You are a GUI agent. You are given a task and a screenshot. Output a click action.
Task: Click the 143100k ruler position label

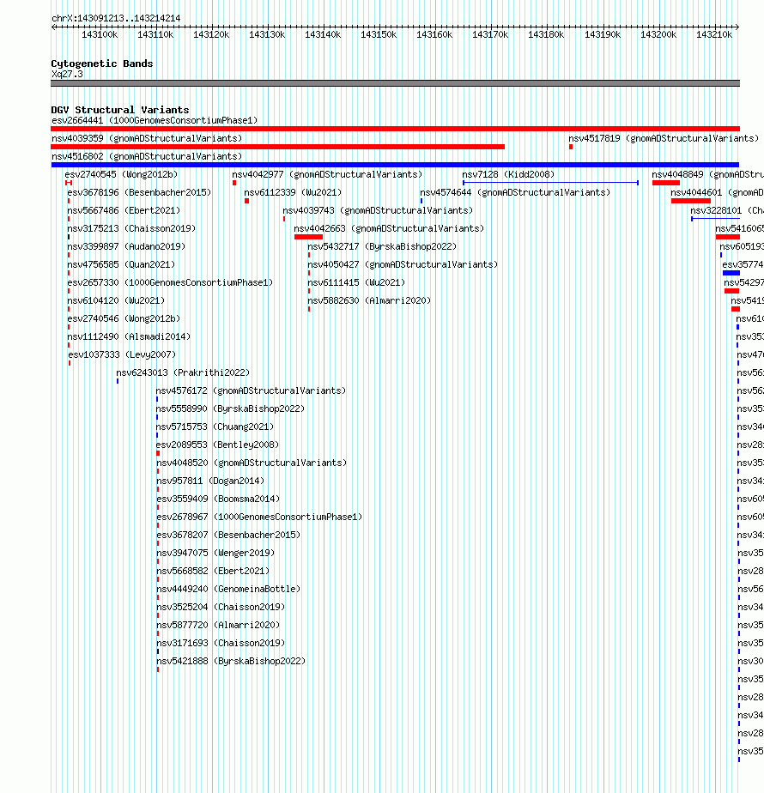(x=100, y=34)
